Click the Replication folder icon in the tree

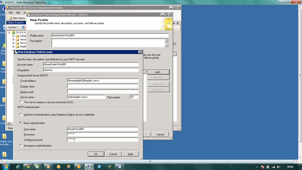(17, 47)
